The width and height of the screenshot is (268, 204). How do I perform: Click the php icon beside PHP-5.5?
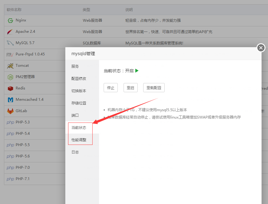coord(10,145)
